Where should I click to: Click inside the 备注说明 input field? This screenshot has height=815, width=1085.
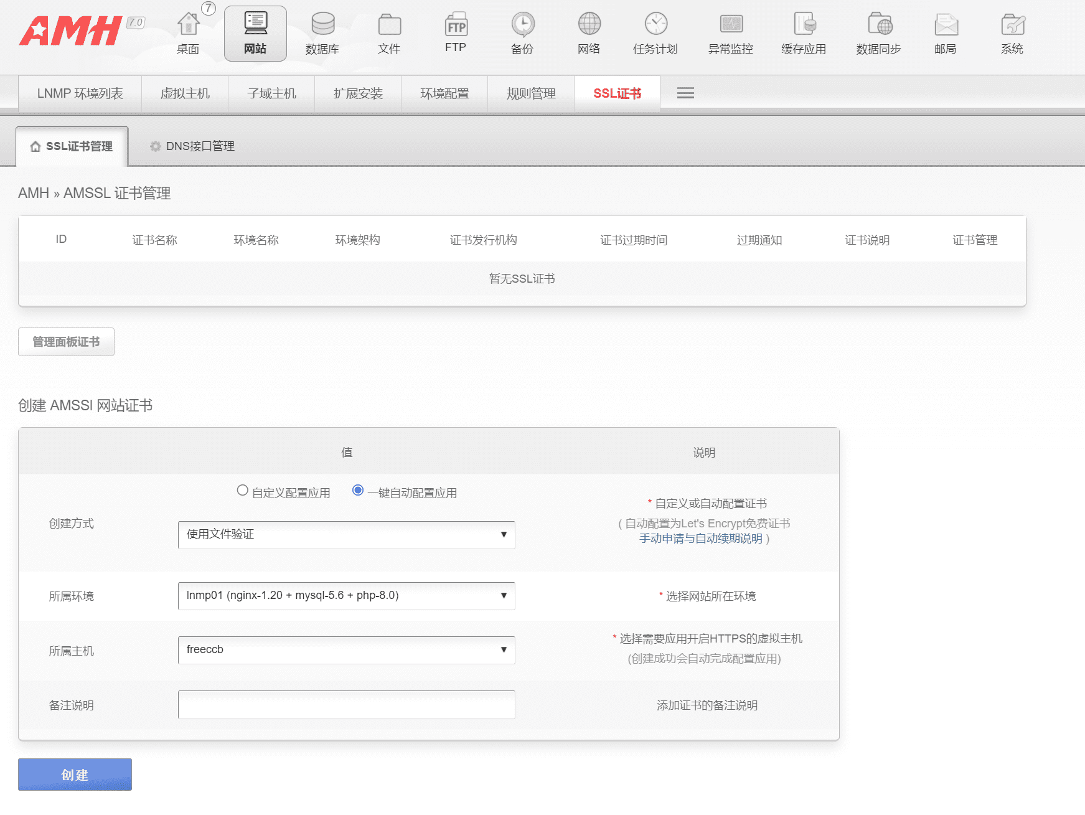[346, 704]
